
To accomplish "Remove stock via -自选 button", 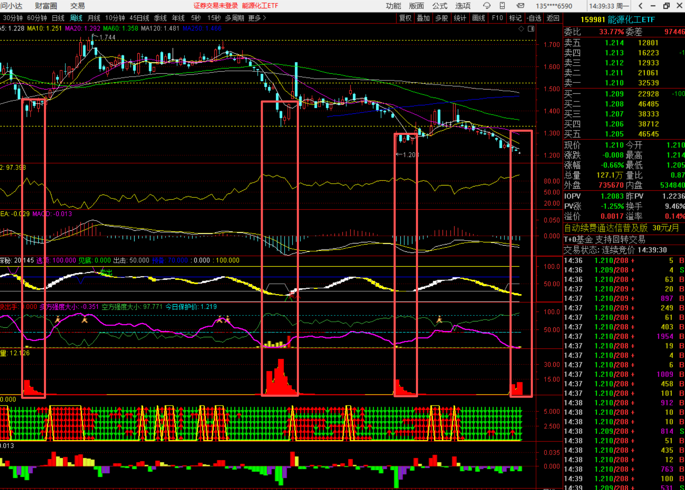I will tap(534, 18).
